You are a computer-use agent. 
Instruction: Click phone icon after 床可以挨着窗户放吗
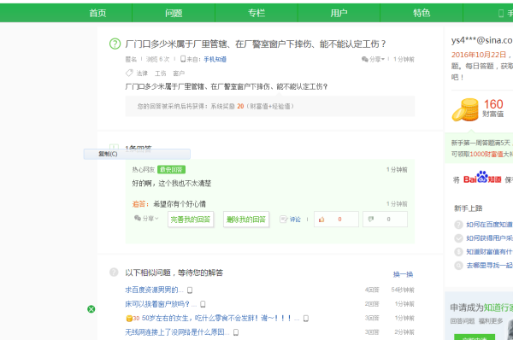[x=203, y=304]
